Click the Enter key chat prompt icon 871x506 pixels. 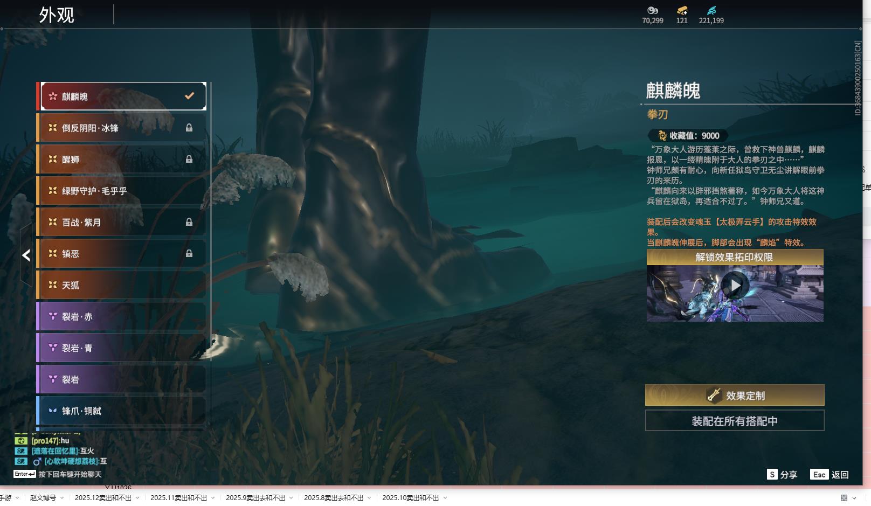point(25,474)
